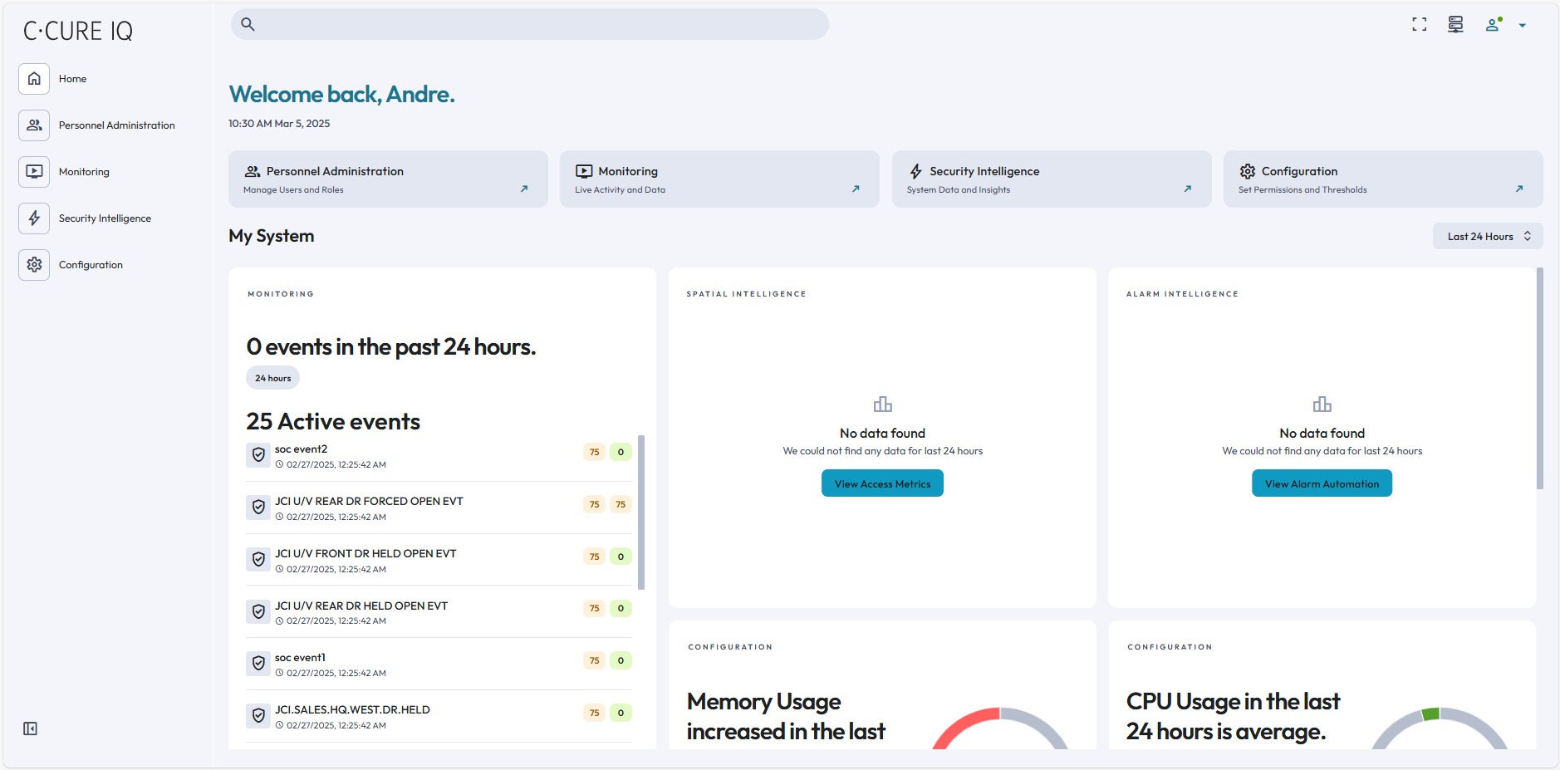Select the Monitoring icon in the sidebar
This screenshot has height=770, width=1560.
pyautogui.click(x=34, y=171)
